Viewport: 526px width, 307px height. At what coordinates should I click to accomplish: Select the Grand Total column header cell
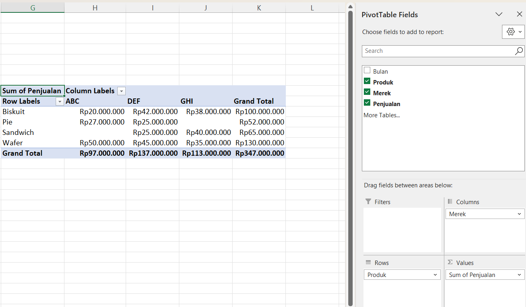(x=259, y=101)
